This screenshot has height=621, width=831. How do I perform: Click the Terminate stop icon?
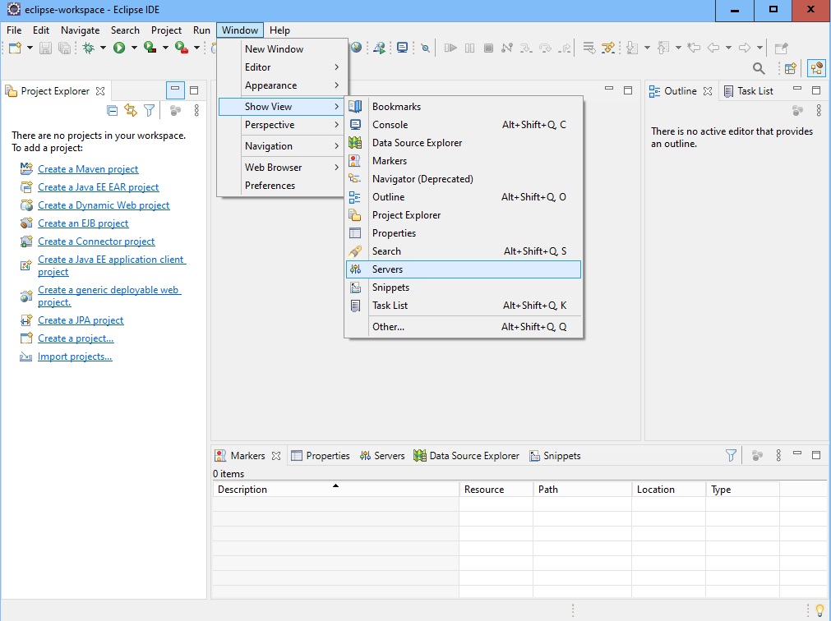click(x=488, y=48)
